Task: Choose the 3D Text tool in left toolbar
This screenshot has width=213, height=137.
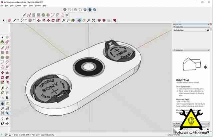Action: (7, 97)
